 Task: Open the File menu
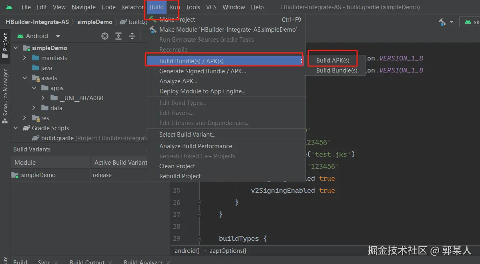(26, 7)
